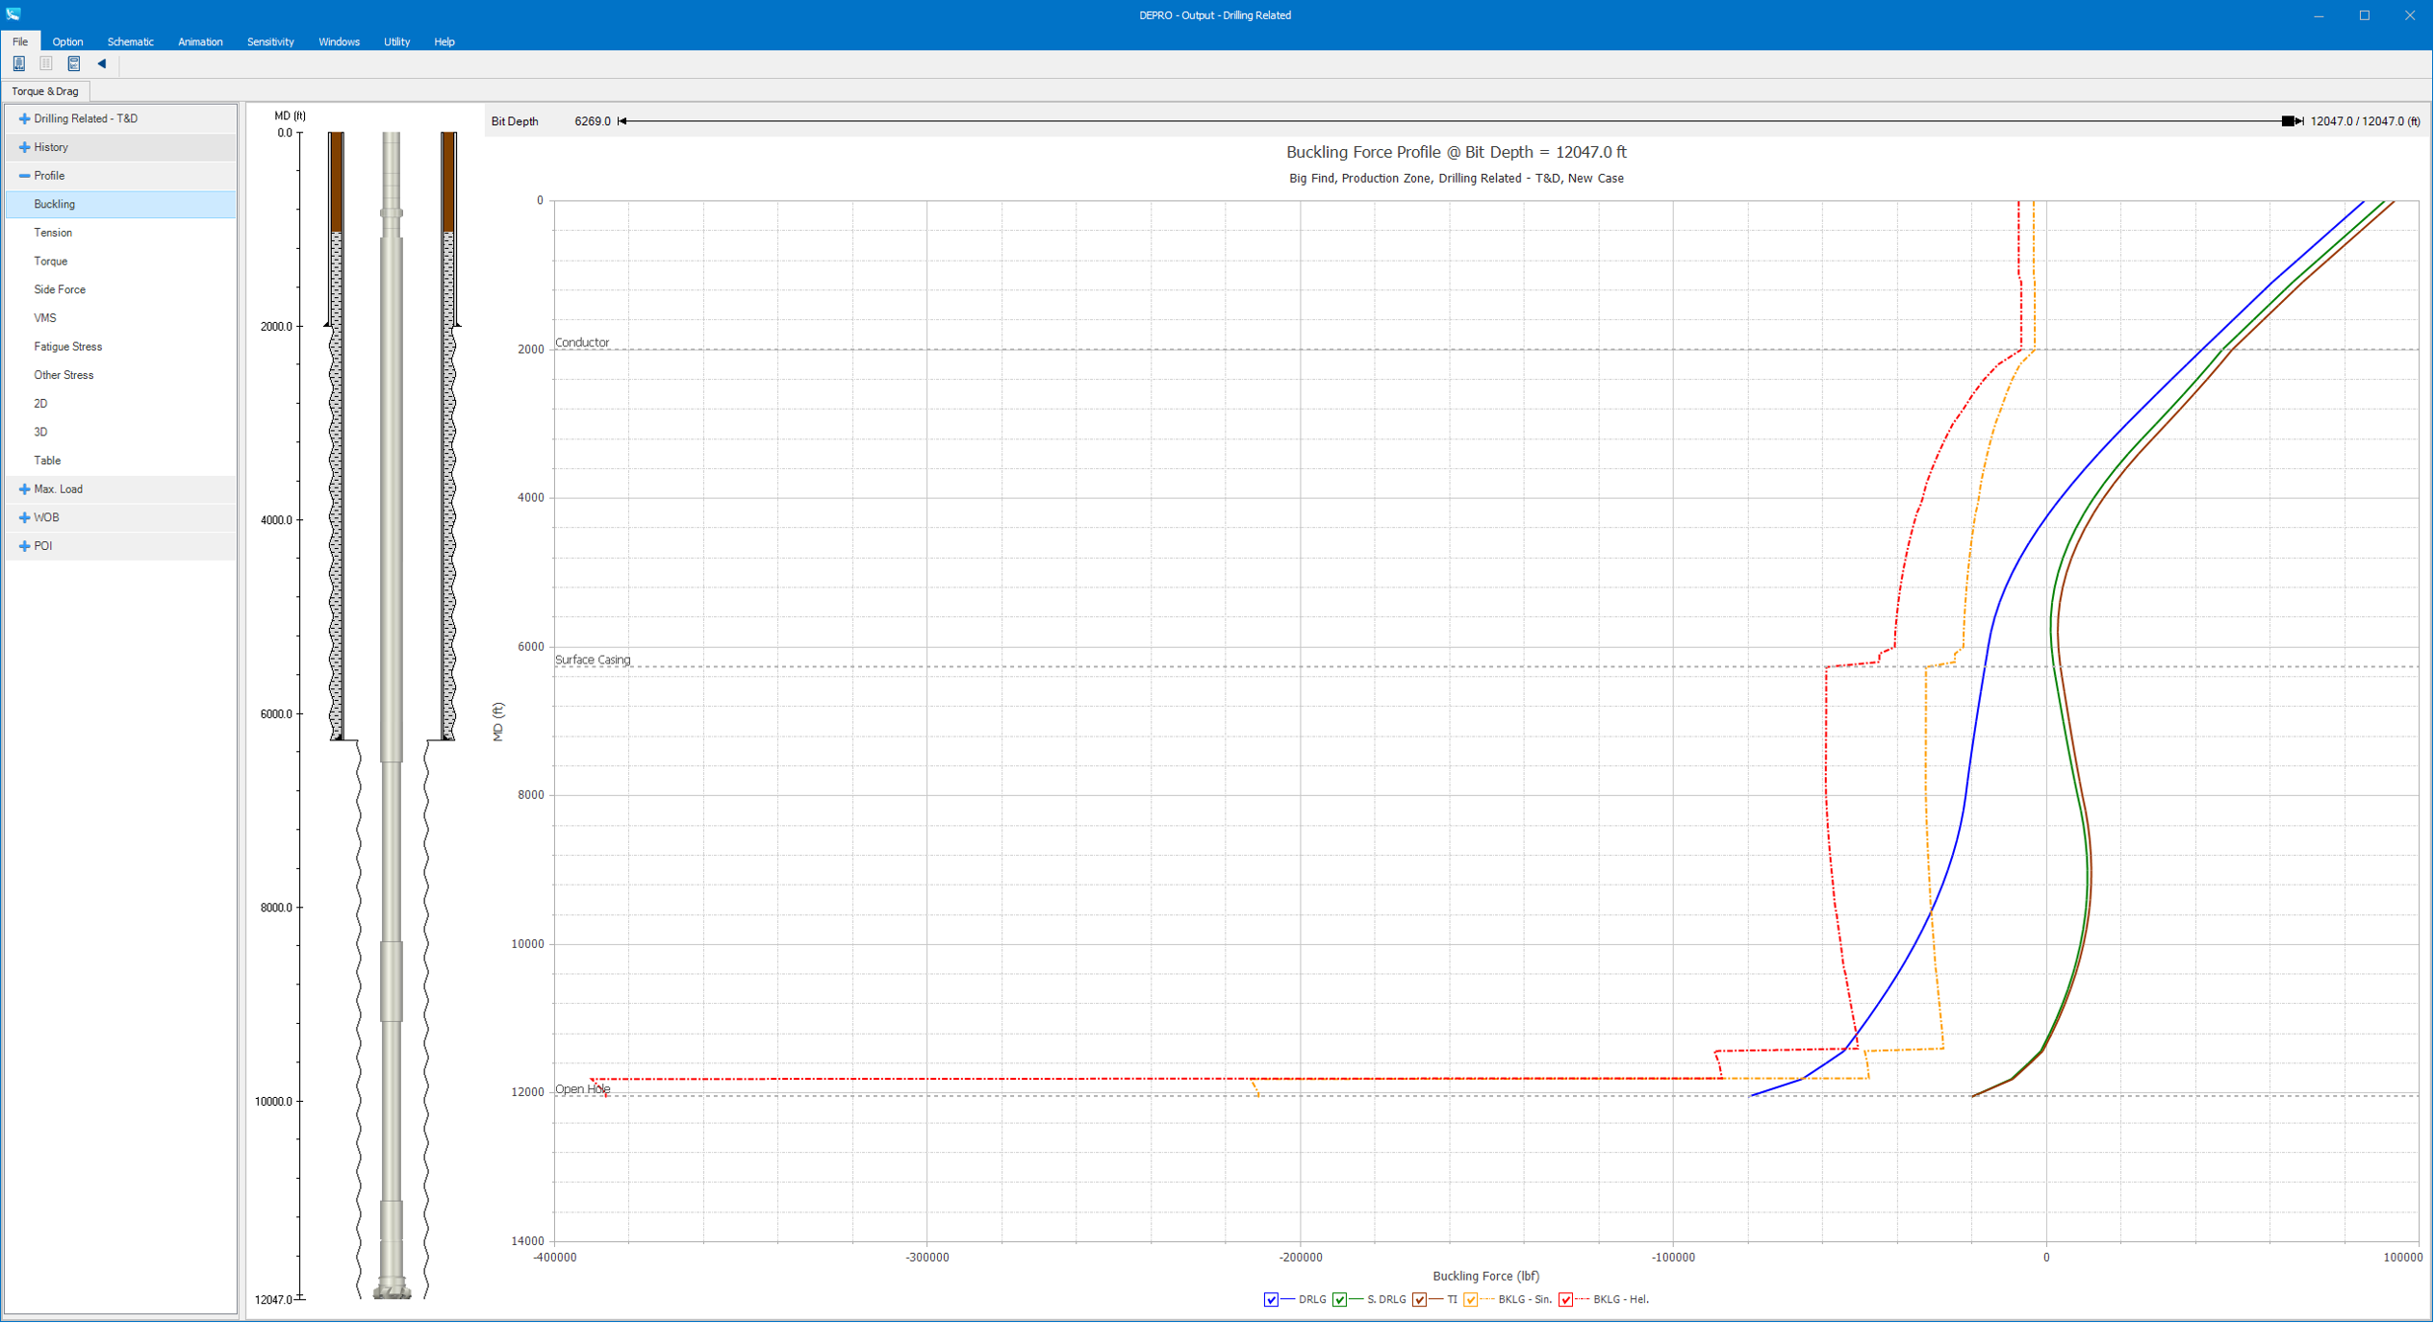This screenshot has width=2434, height=1323.
Task: Expand the History tree section
Action: pyautogui.click(x=24, y=147)
